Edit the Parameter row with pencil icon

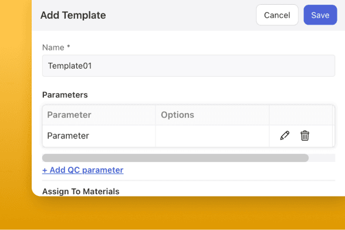coord(285,136)
